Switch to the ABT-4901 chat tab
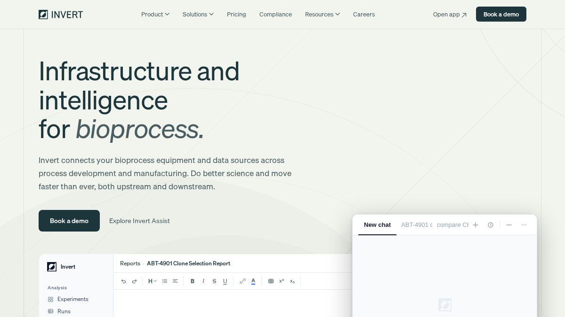The width and height of the screenshot is (565, 317). click(417, 225)
